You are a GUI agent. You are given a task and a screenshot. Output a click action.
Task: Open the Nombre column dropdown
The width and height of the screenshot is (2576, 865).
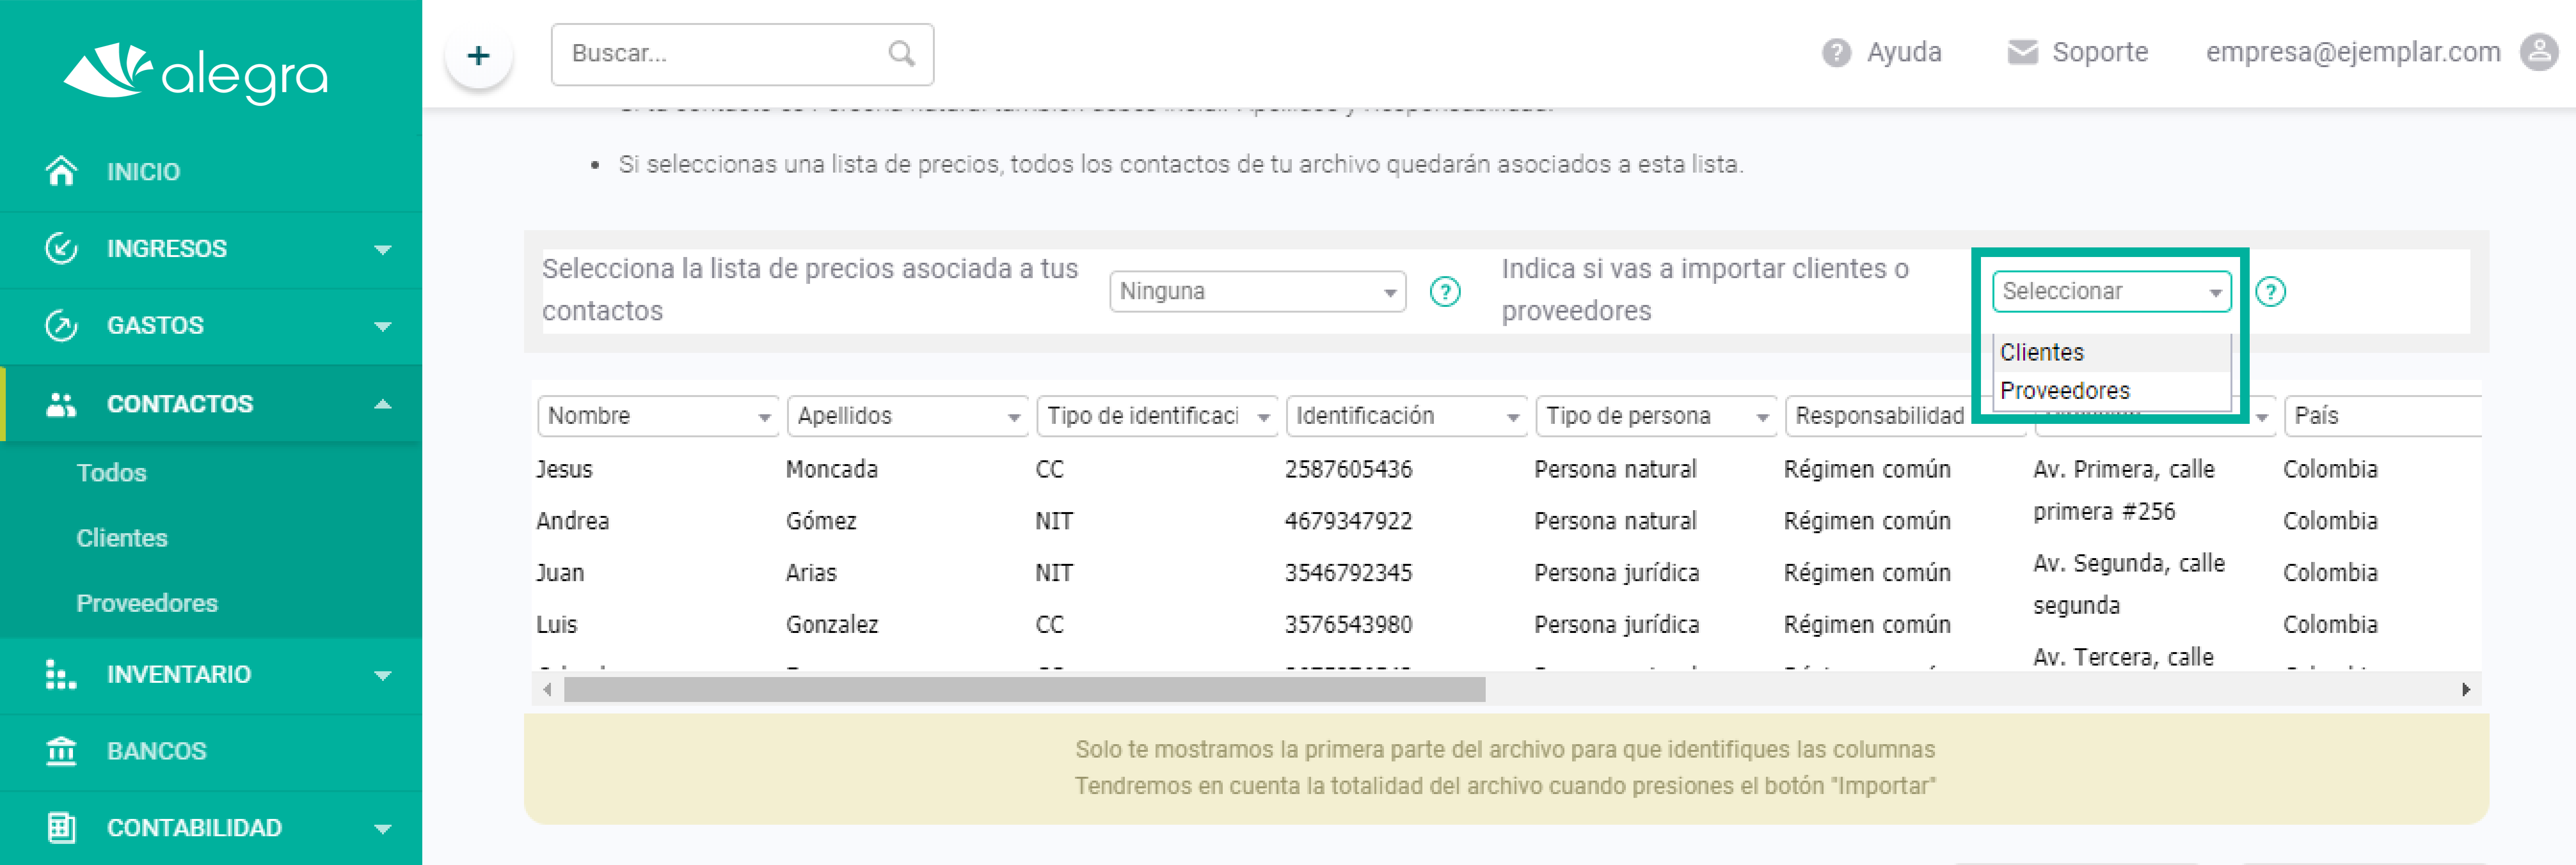[657, 416]
